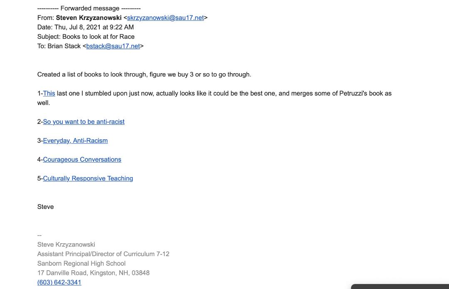Click the 'Assistant Principal/Director of Curriculum 7-12' line
449x289 pixels.
coord(103,254)
